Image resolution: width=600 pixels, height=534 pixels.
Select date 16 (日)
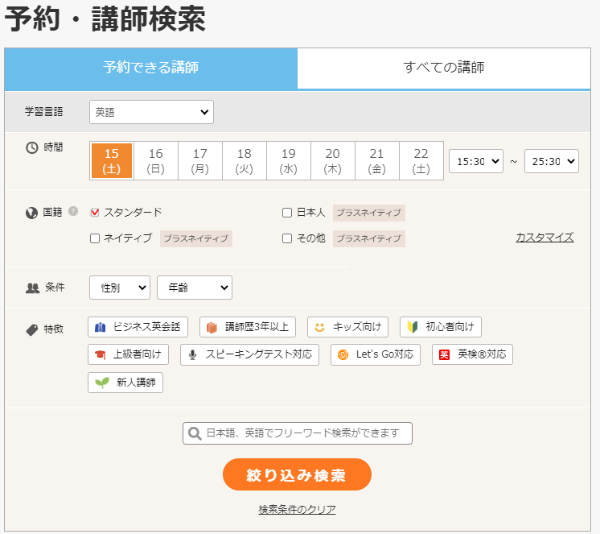coord(156,161)
